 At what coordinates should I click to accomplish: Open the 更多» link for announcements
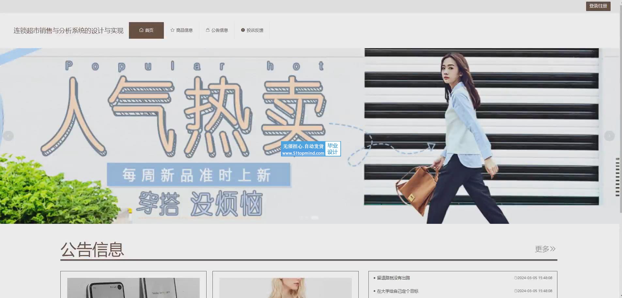tap(545, 249)
